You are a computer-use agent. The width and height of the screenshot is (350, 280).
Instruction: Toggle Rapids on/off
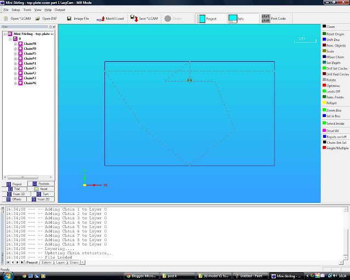pos(334,137)
